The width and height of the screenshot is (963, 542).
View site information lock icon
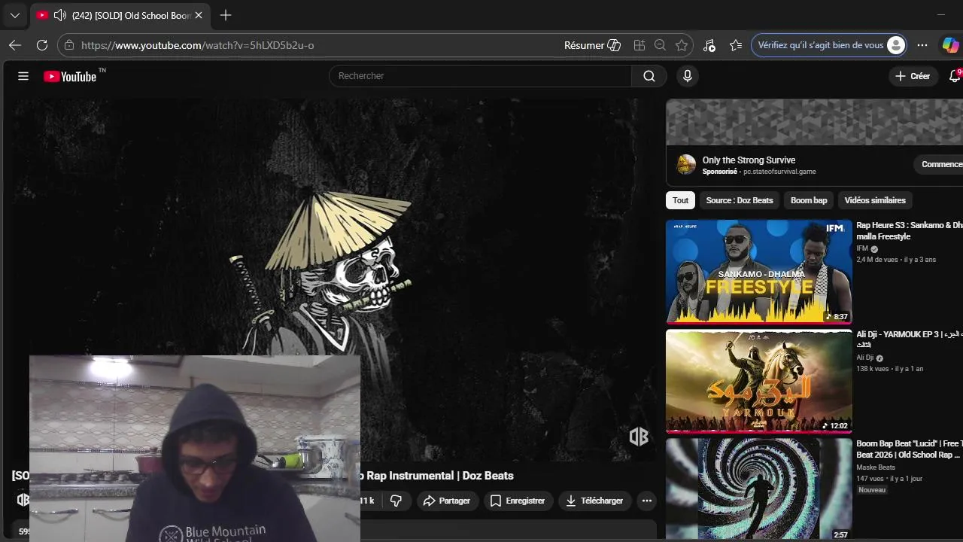(69, 45)
